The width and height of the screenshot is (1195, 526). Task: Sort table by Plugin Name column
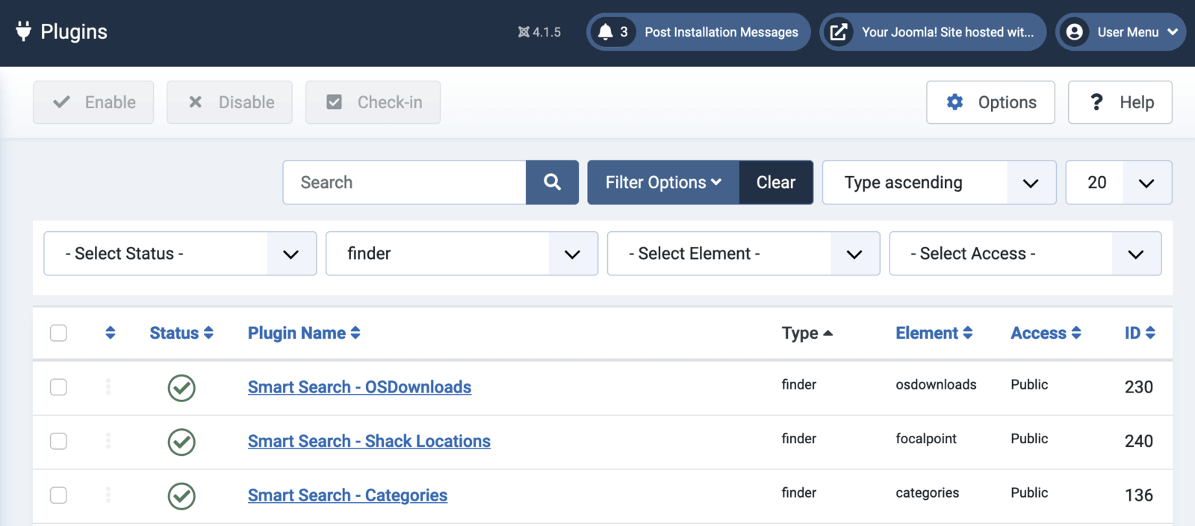tap(304, 333)
